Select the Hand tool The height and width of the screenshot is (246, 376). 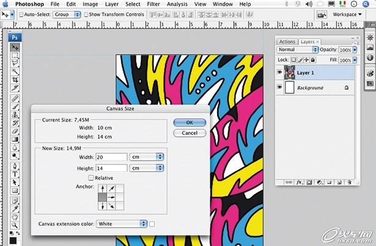click(x=15, y=217)
